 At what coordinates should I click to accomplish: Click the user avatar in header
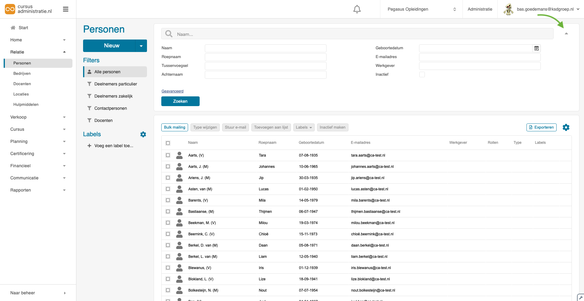pos(508,9)
